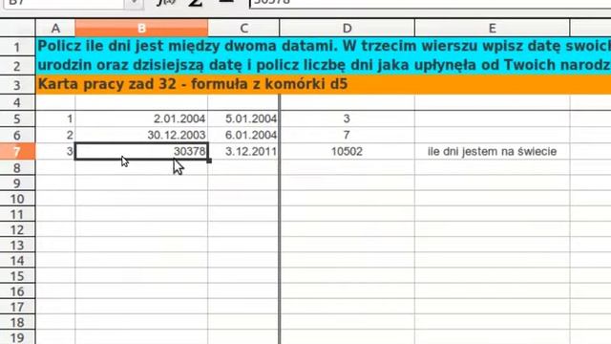Image resolution: width=611 pixels, height=344 pixels.
Task: Click cell with 'urodzin oraz dzisiejszą datę'
Action: [324, 66]
